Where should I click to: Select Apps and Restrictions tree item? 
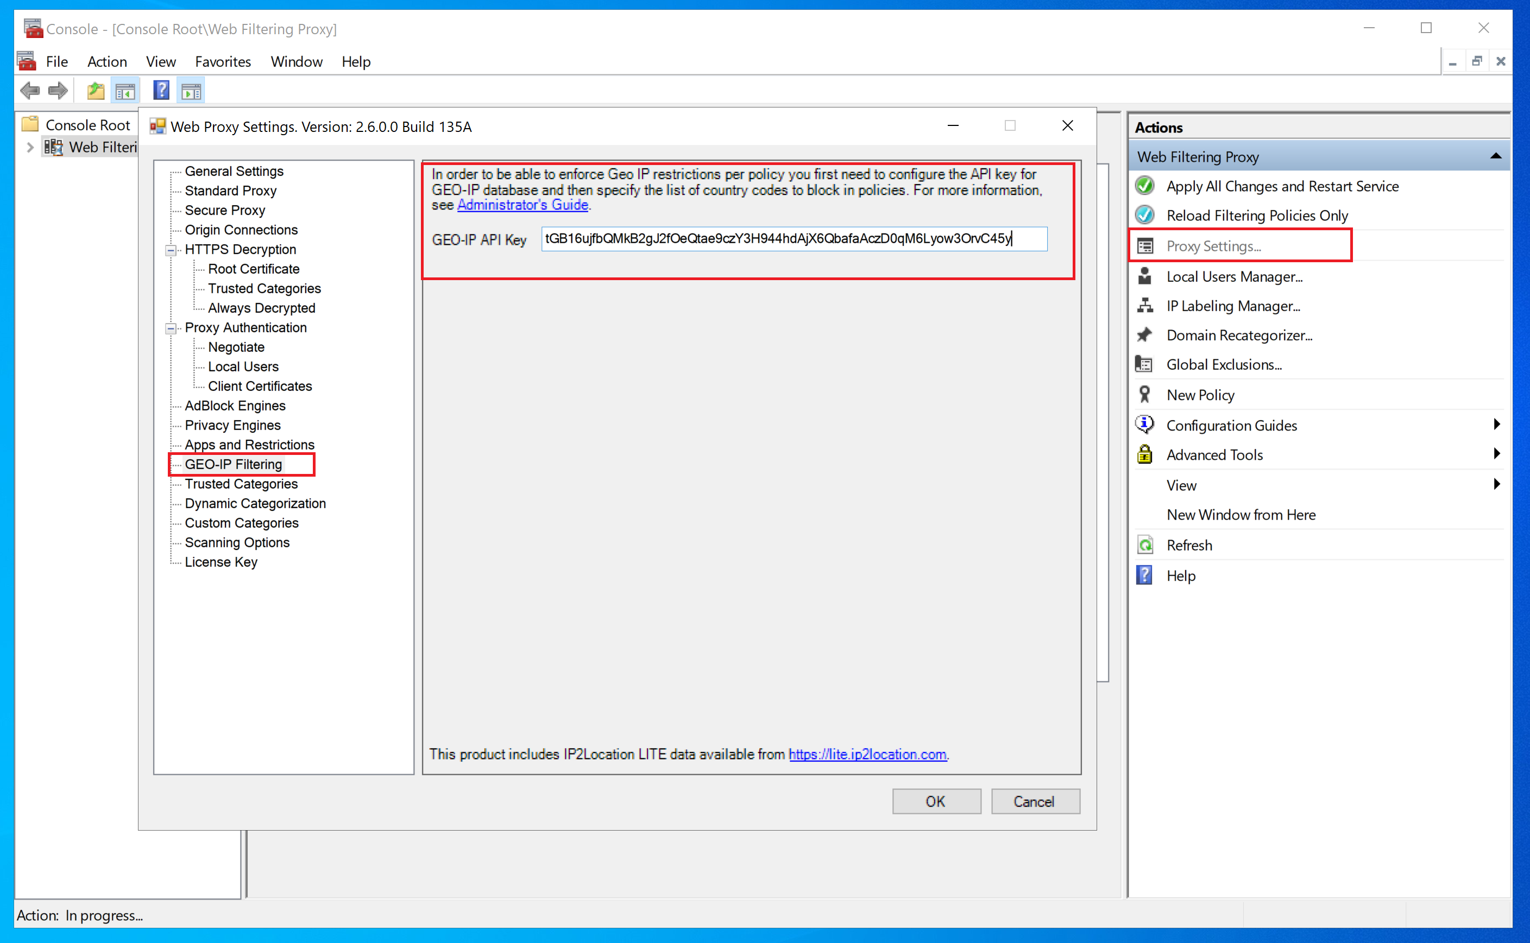[x=249, y=445]
